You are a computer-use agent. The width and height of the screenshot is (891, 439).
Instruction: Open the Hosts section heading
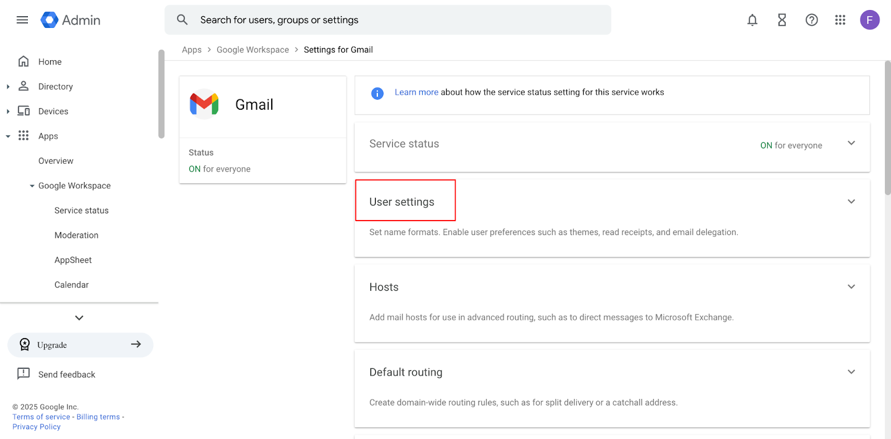[x=384, y=287]
